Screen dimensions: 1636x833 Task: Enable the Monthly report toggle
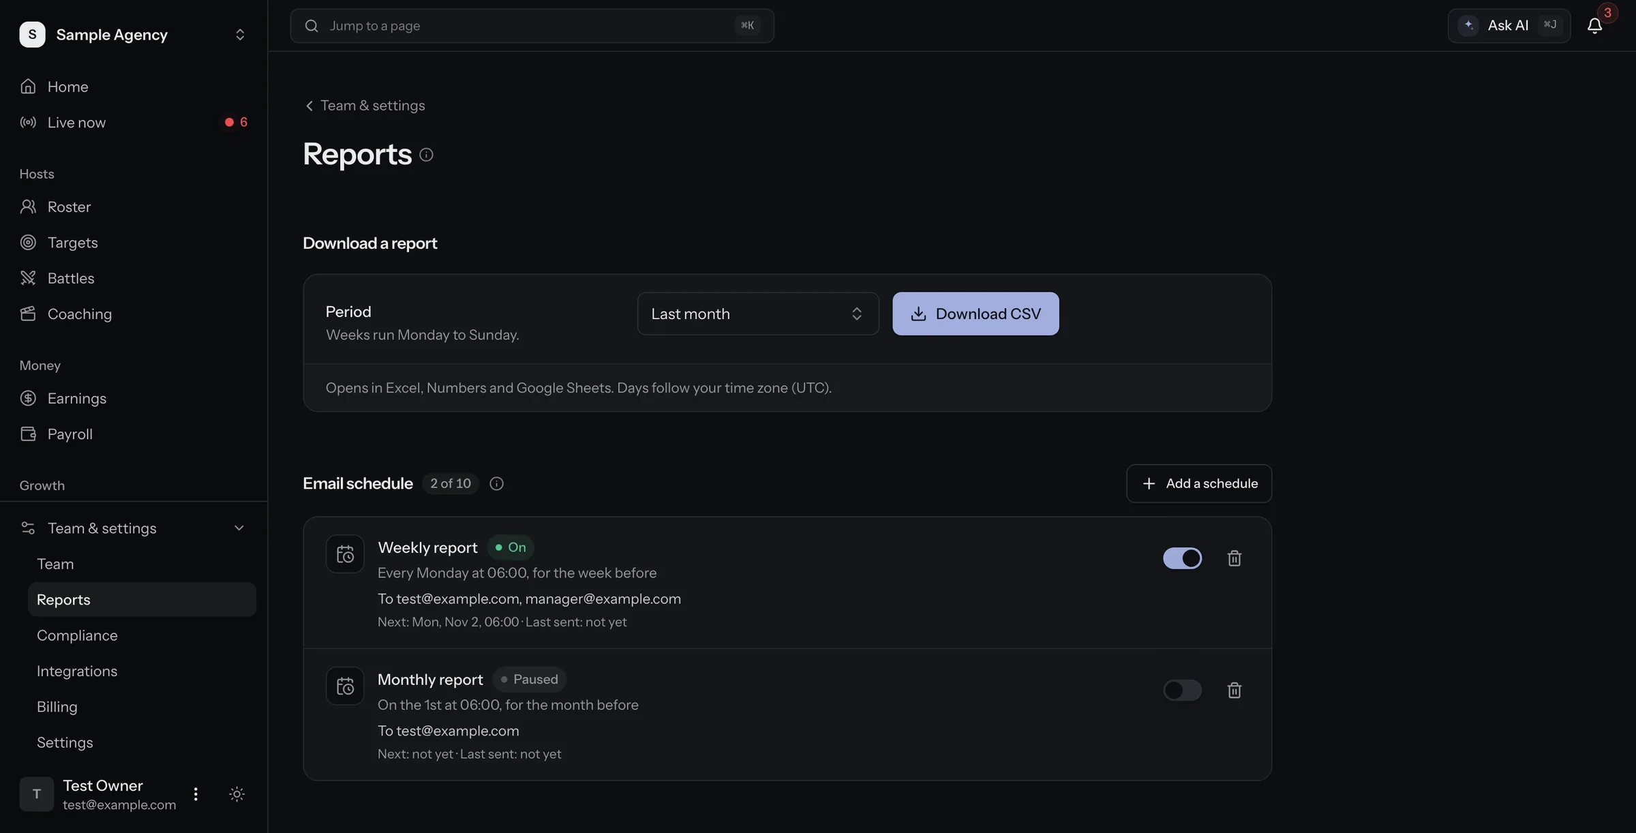click(x=1182, y=690)
